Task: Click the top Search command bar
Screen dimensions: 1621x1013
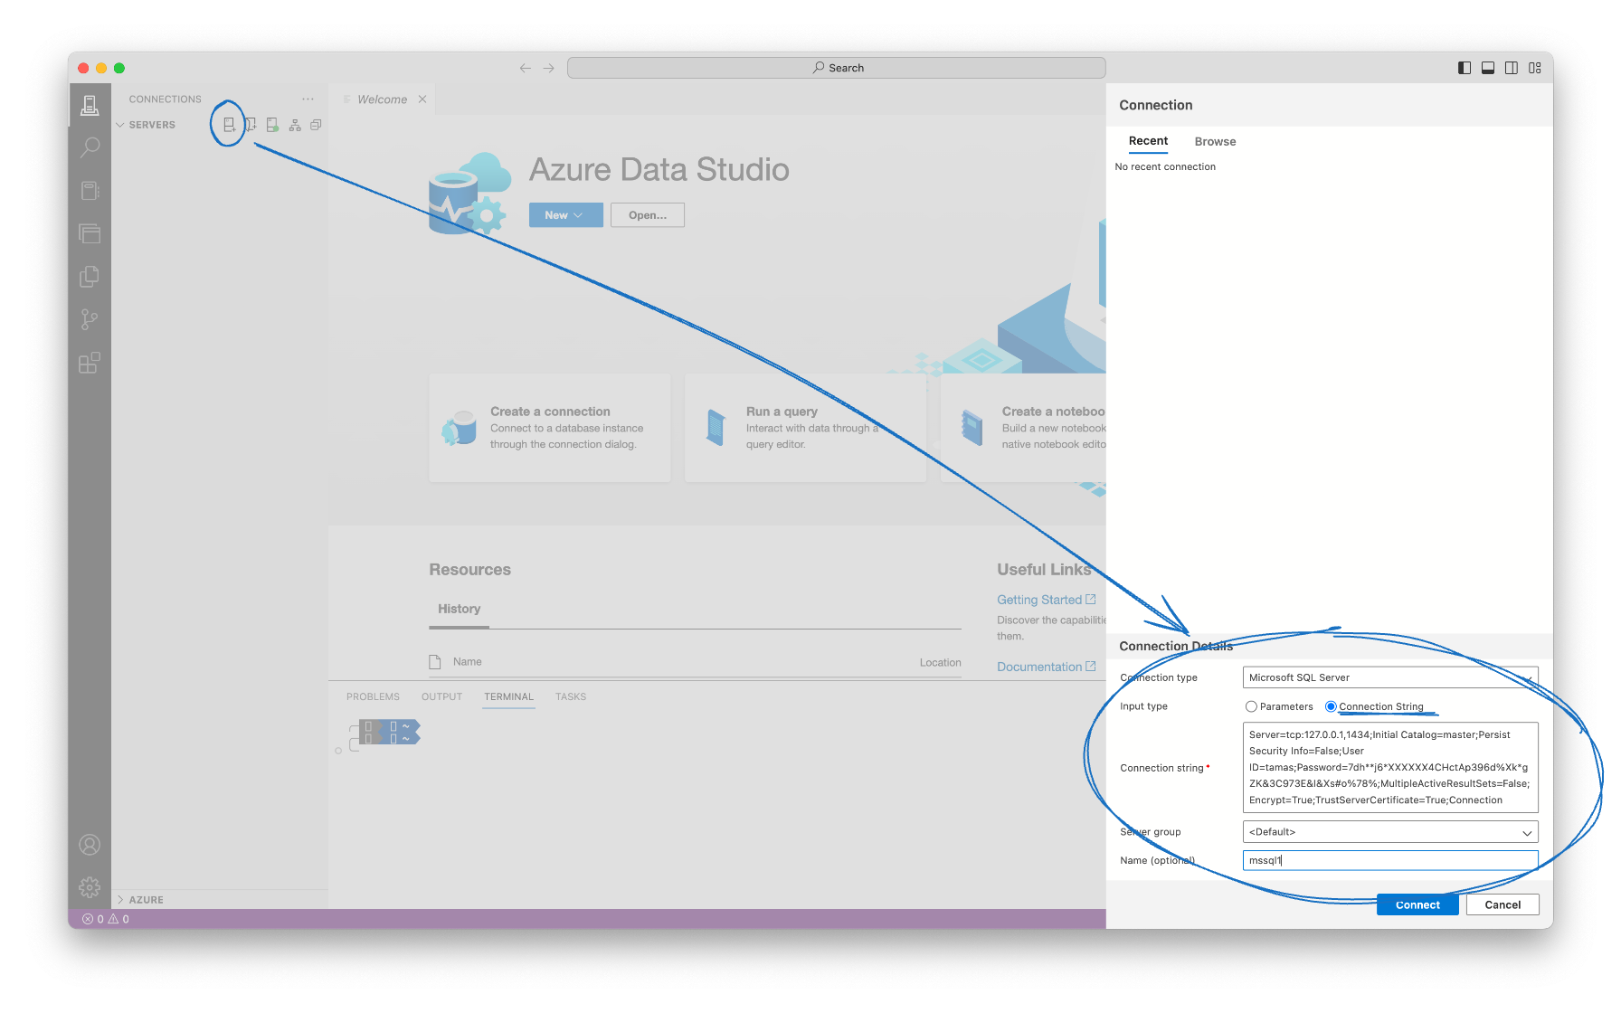Action: [837, 68]
